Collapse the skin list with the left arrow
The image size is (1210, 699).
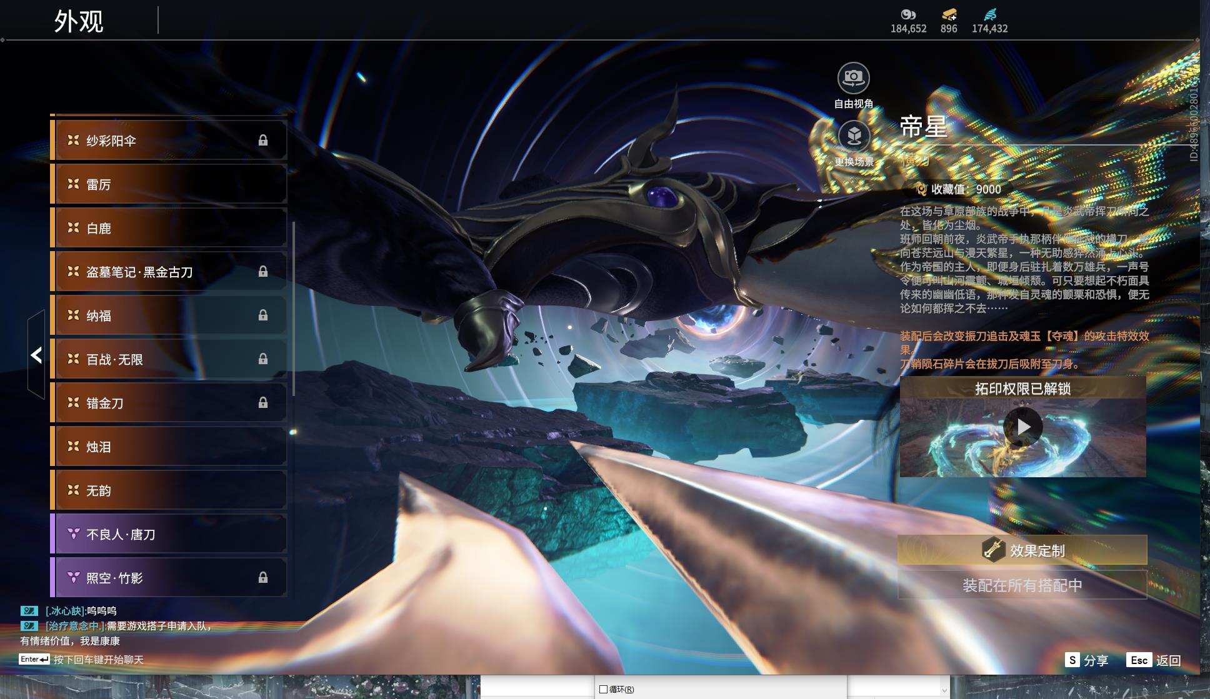37,355
